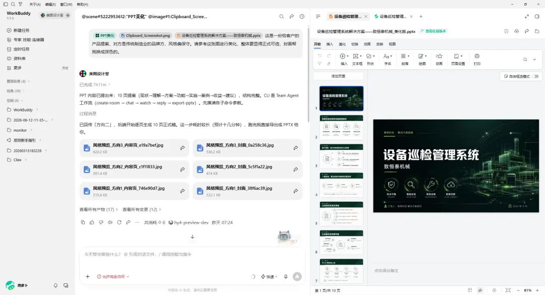Open 帮助(H) menu
The height and width of the screenshot is (295, 545).
[82, 4]
